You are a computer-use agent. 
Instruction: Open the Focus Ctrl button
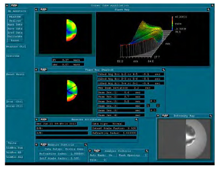point(15,106)
